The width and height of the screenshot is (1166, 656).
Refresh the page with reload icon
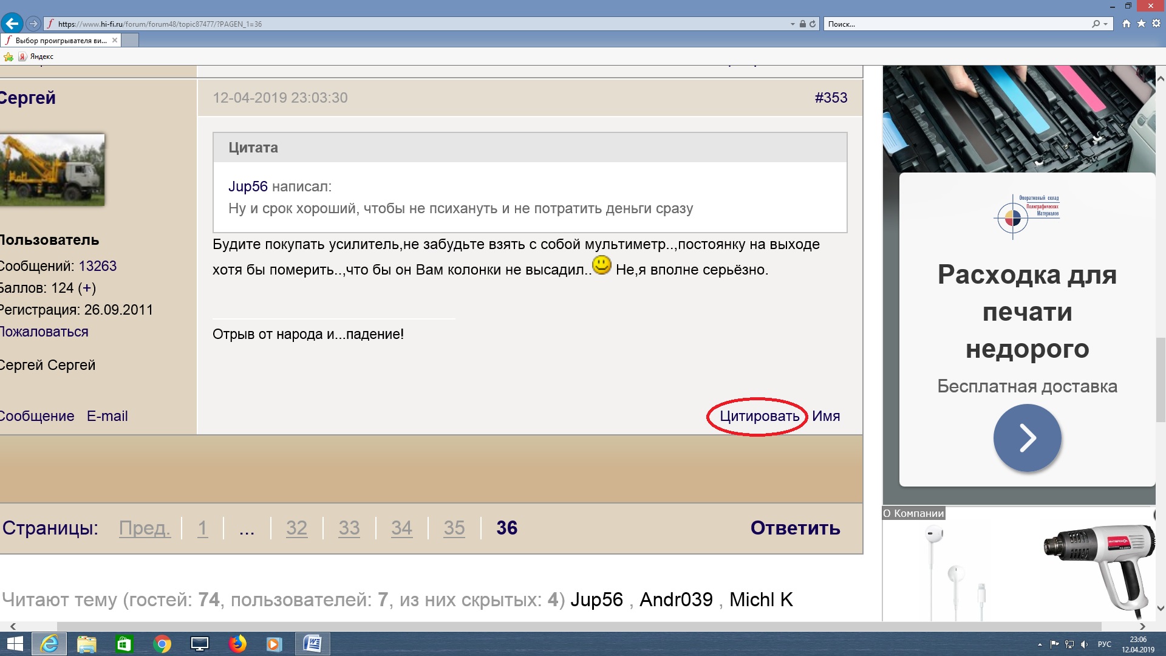tap(813, 24)
